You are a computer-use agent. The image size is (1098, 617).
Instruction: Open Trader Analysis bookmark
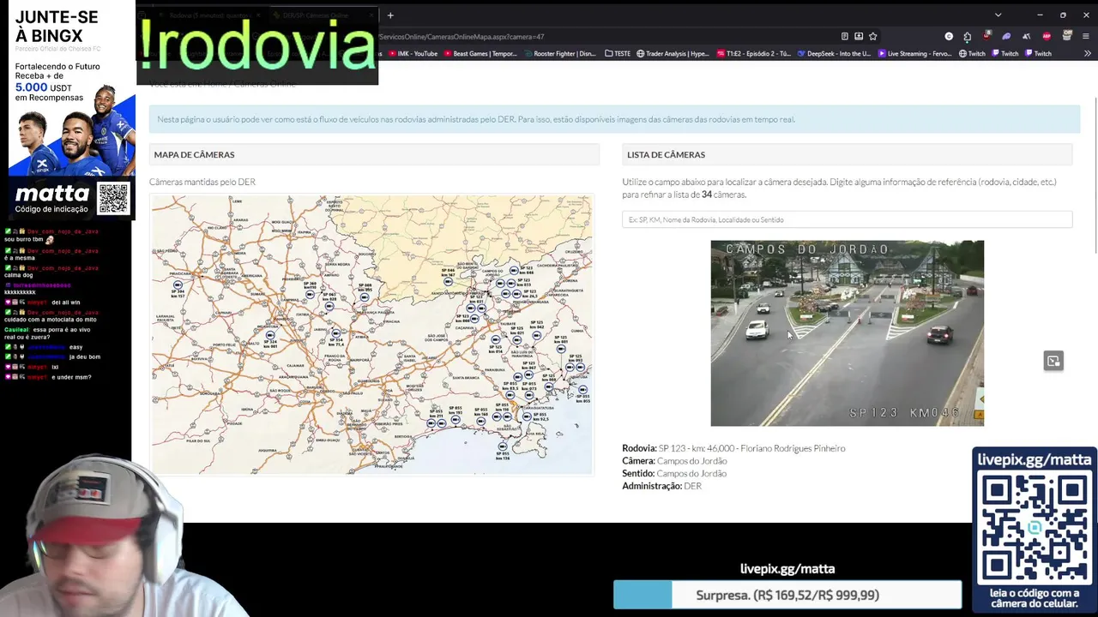(673, 53)
